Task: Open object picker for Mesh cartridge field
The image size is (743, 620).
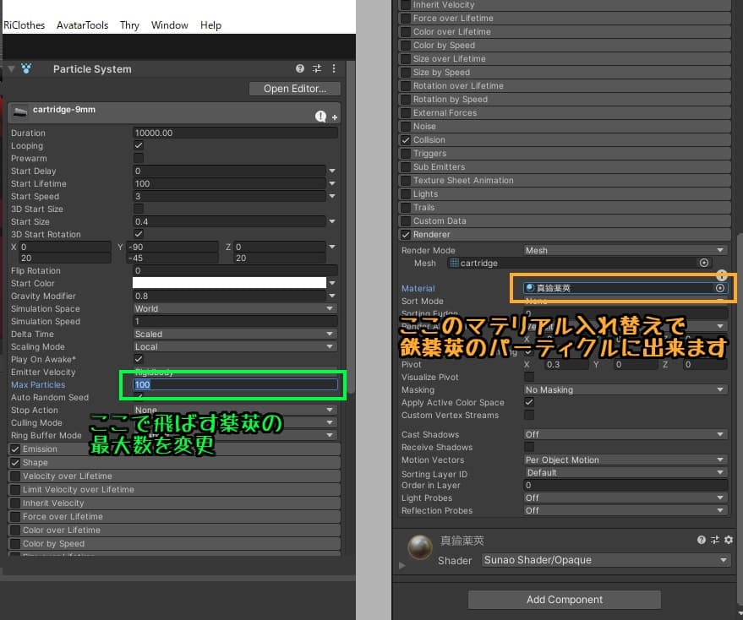Action: 703,263
